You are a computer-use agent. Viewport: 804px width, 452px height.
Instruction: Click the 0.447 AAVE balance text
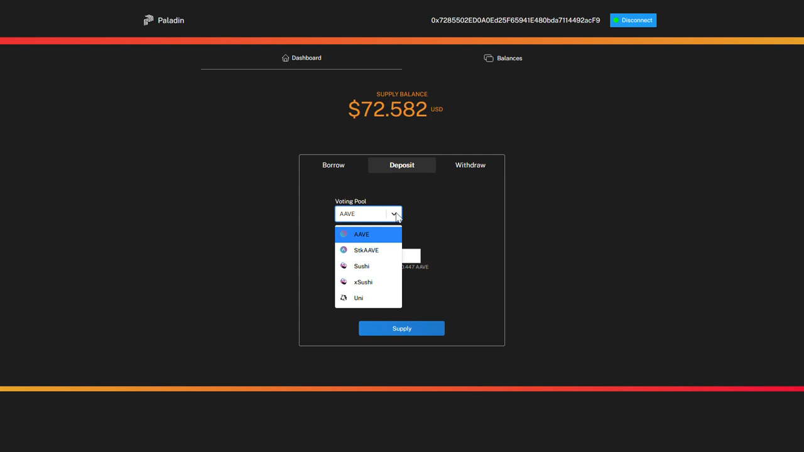[x=415, y=267]
